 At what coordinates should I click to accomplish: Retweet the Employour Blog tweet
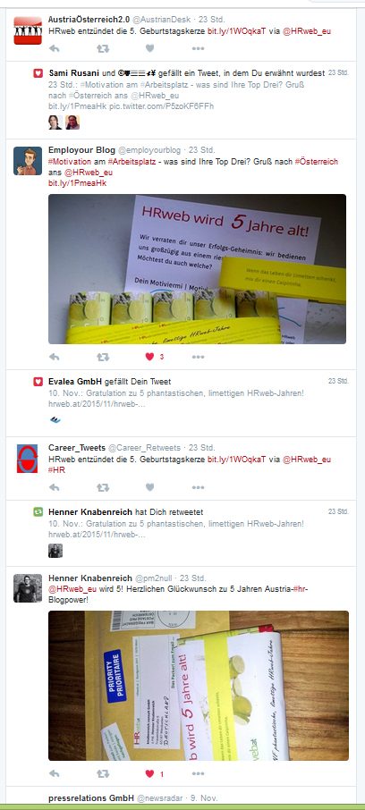coord(103,357)
